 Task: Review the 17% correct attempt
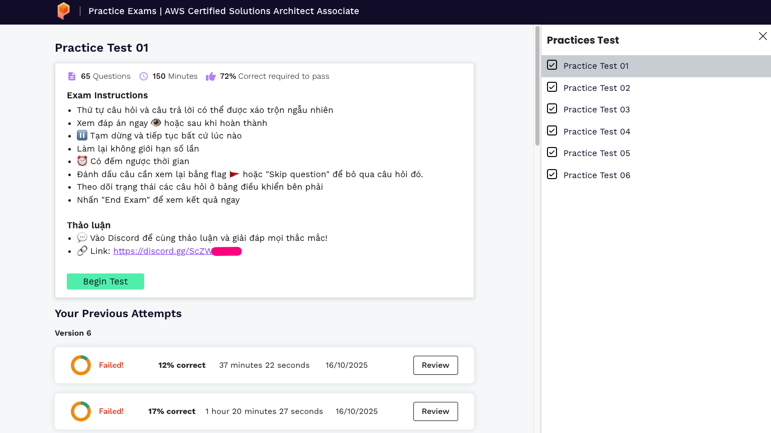pos(435,411)
